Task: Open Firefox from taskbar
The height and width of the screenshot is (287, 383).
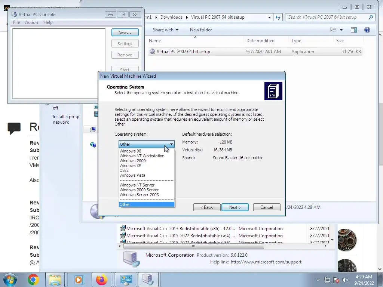Action: tap(101, 280)
